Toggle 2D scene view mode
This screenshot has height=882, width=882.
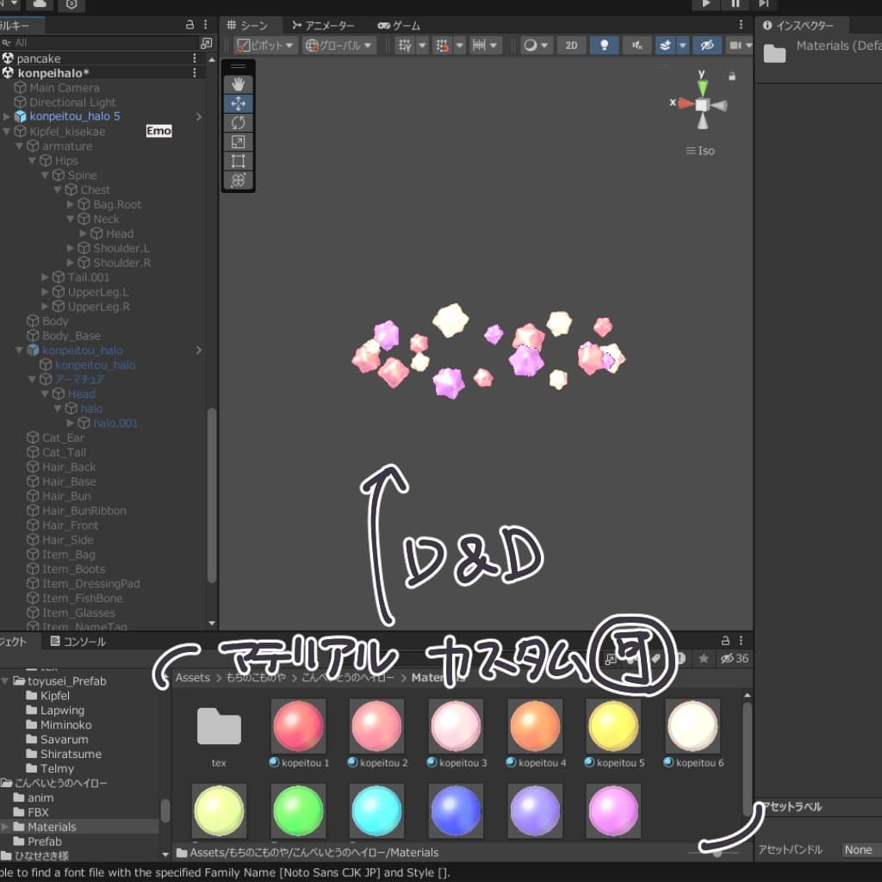pyautogui.click(x=571, y=46)
